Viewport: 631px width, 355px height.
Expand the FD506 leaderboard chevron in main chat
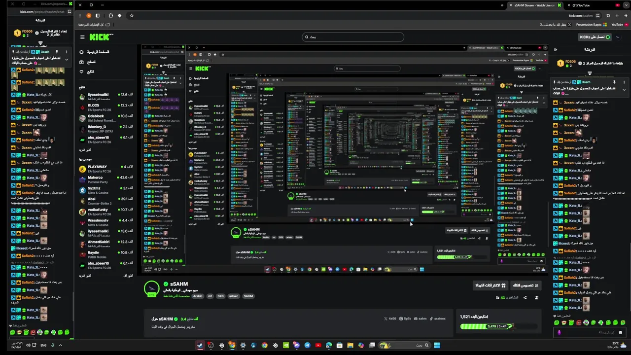pos(590,73)
